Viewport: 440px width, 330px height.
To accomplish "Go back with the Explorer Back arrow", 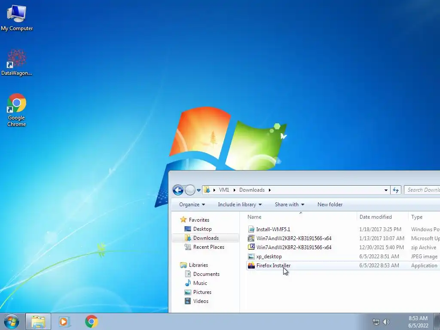I will 178,190.
